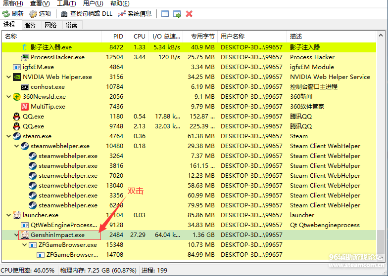This screenshot has width=388, height=276.
Task: Select the ZFGameBrowser... row PID 14708
Action: coord(189,255)
